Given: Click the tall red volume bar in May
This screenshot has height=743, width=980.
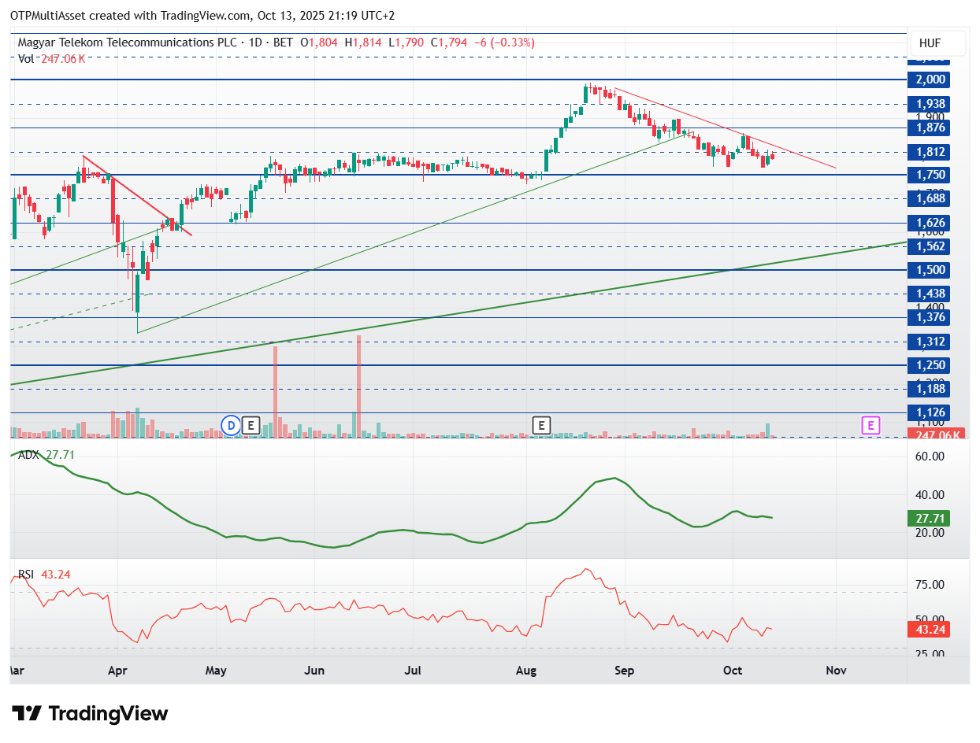Looking at the screenshot, I should pyautogui.click(x=275, y=391).
